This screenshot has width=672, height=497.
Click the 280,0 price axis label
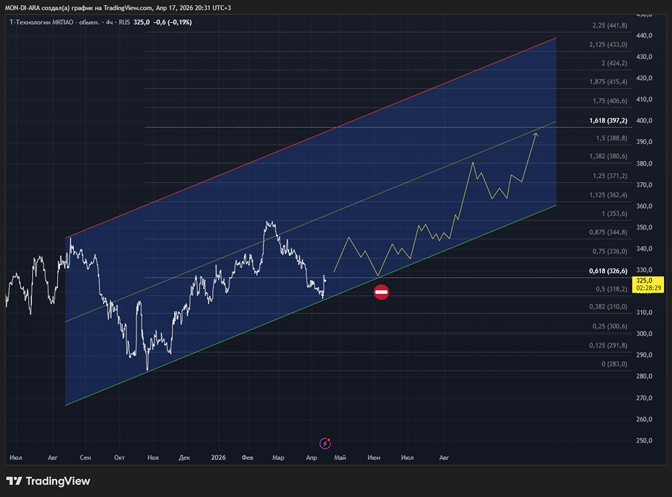coord(644,376)
